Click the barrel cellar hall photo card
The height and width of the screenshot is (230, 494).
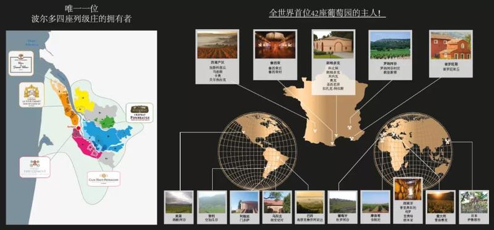coord(275,54)
